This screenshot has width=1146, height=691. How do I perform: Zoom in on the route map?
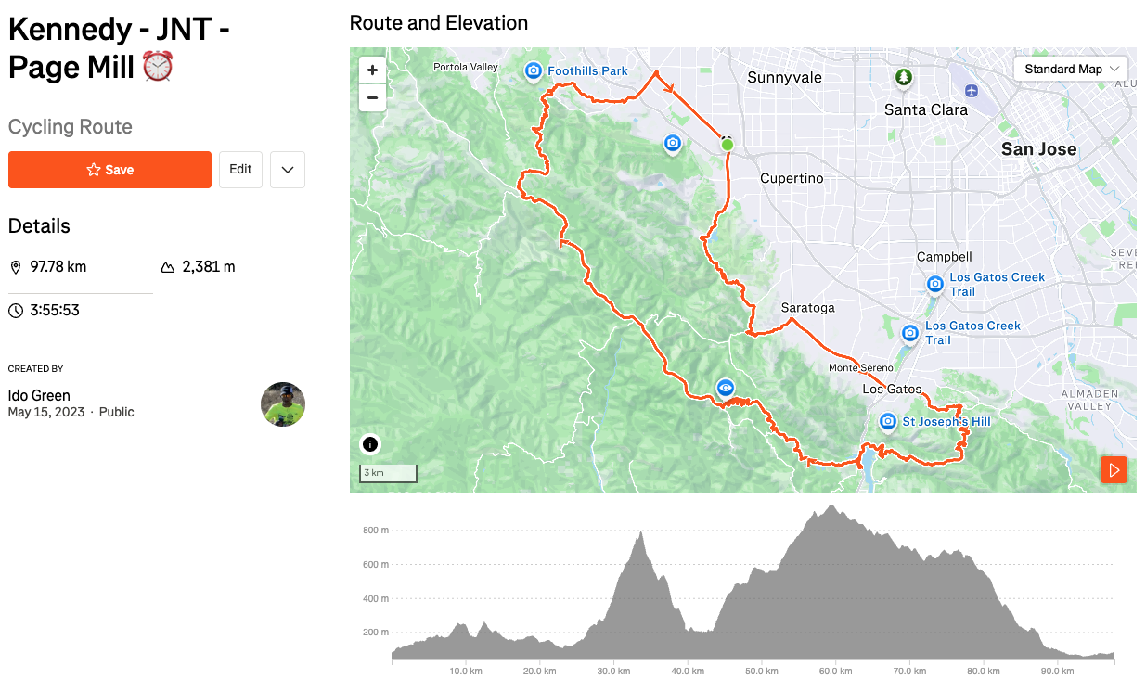pyautogui.click(x=372, y=70)
